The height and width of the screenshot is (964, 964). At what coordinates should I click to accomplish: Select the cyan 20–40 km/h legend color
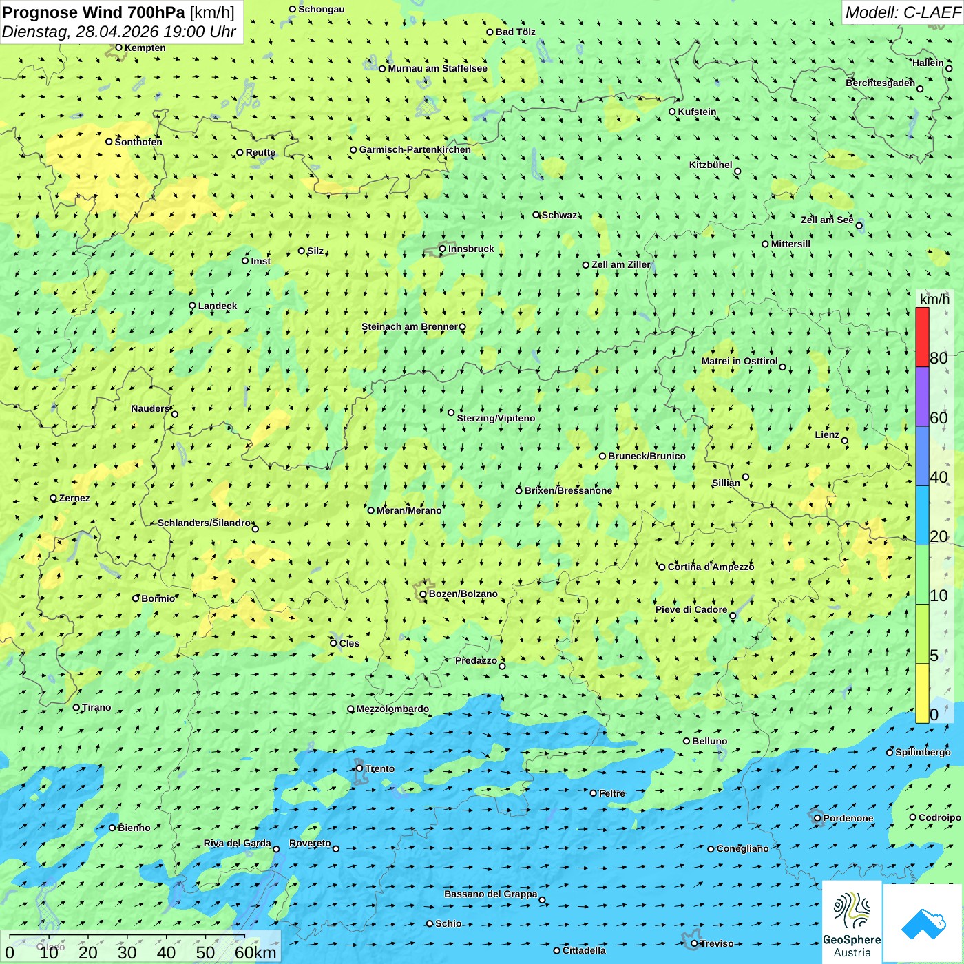coord(922,516)
